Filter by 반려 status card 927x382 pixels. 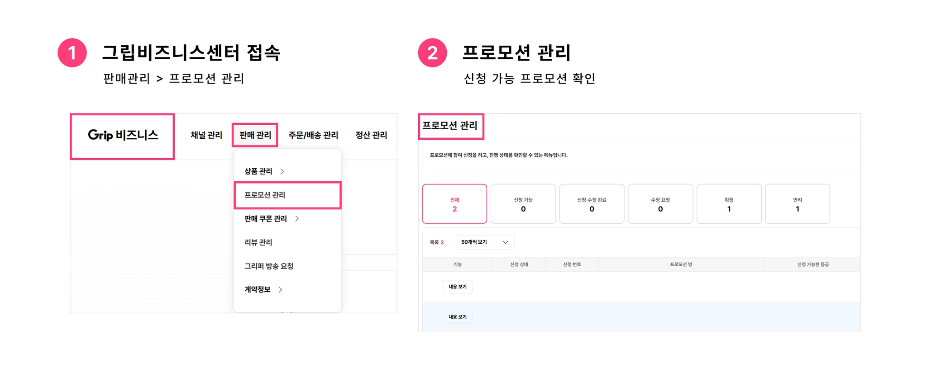point(798,204)
